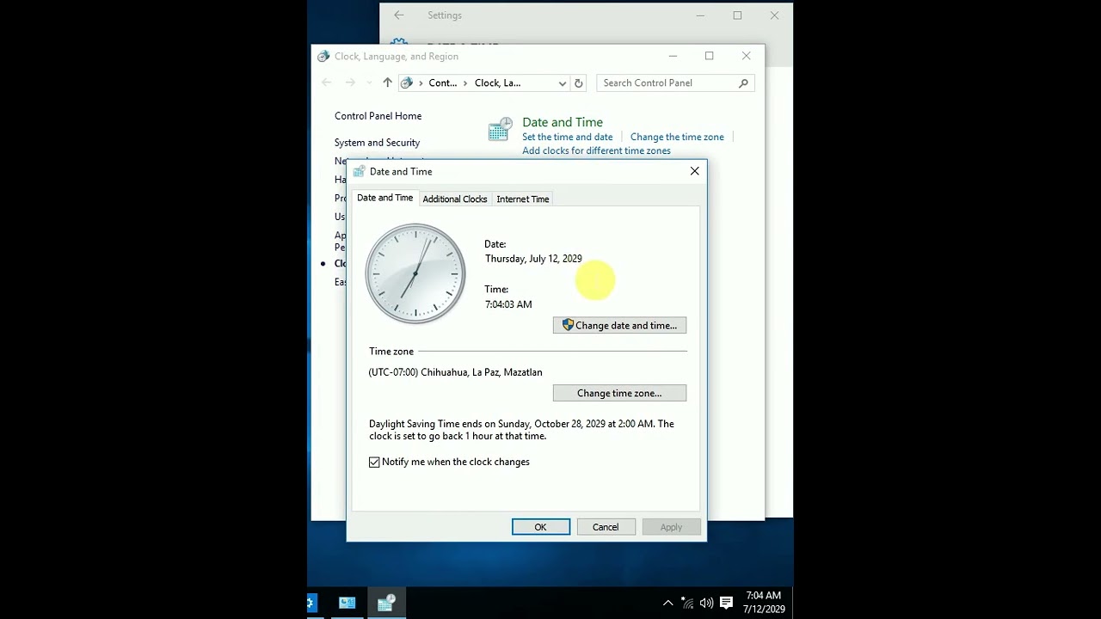Open Change the time zone link

tap(677, 137)
